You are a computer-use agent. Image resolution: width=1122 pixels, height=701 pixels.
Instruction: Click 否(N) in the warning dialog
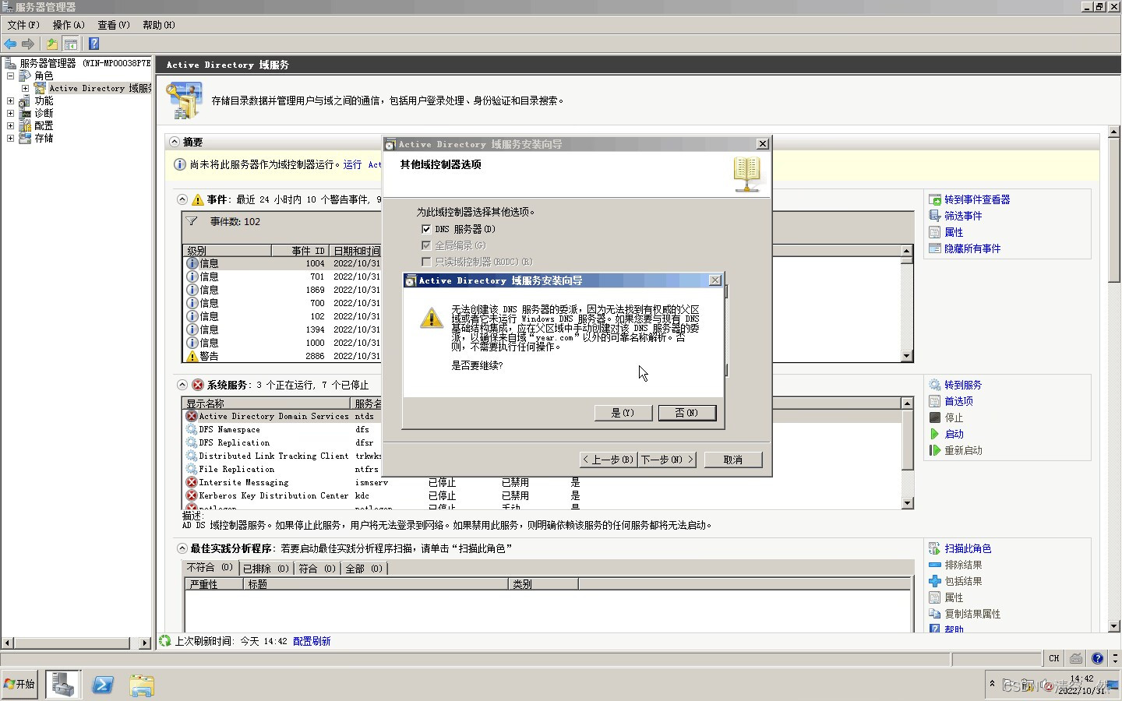click(x=686, y=413)
